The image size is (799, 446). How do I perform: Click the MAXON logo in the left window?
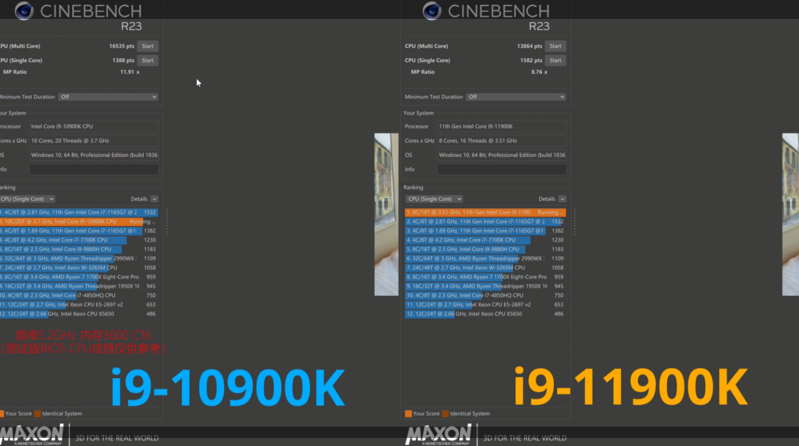(31, 435)
